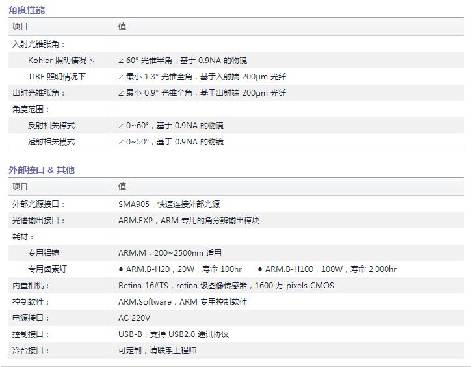Select the AC 220V value
The height and width of the screenshot is (367, 472).
click(x=135, y=318)
